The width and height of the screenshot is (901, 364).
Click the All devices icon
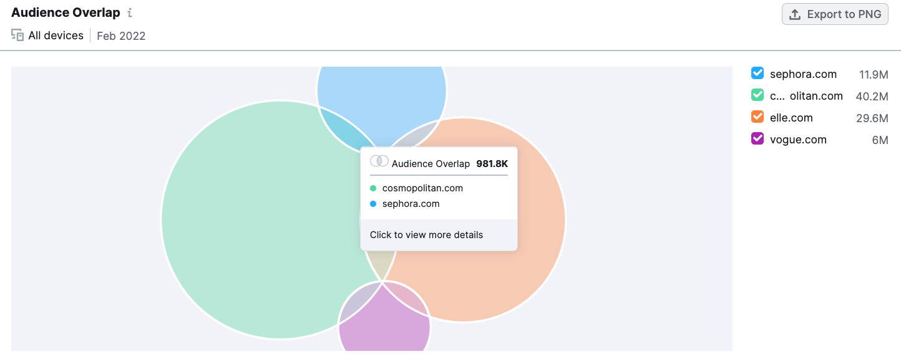(x=17, y=36)
